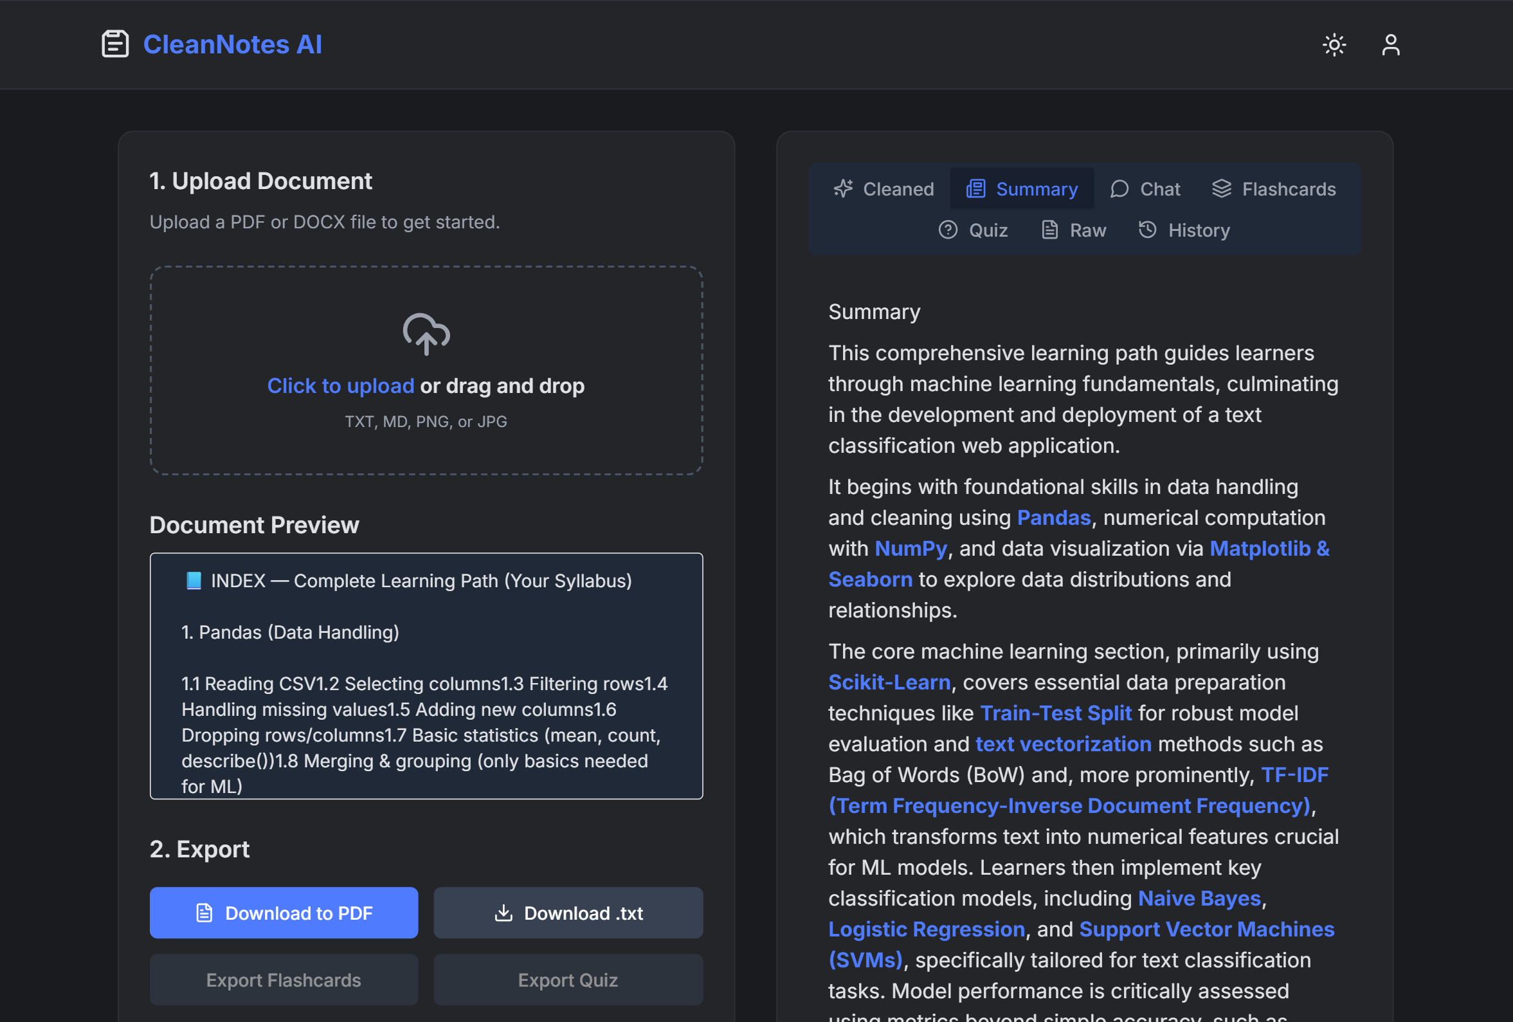This screenshot has width=1513, height=1022.
Task: Click the 'Click to upload' link
Action: [x=340, y=385]
